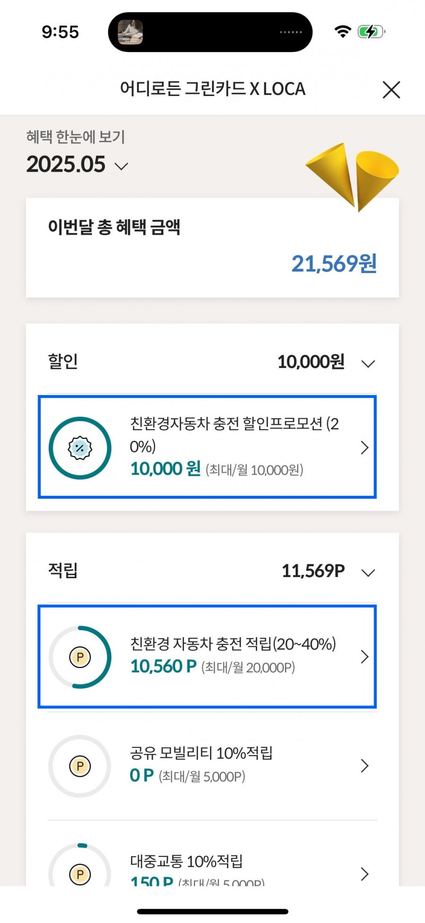425x923 pixels.
Task: Open 공유 모빌리티 10%적립 details arrow
Action: (364, 765)
